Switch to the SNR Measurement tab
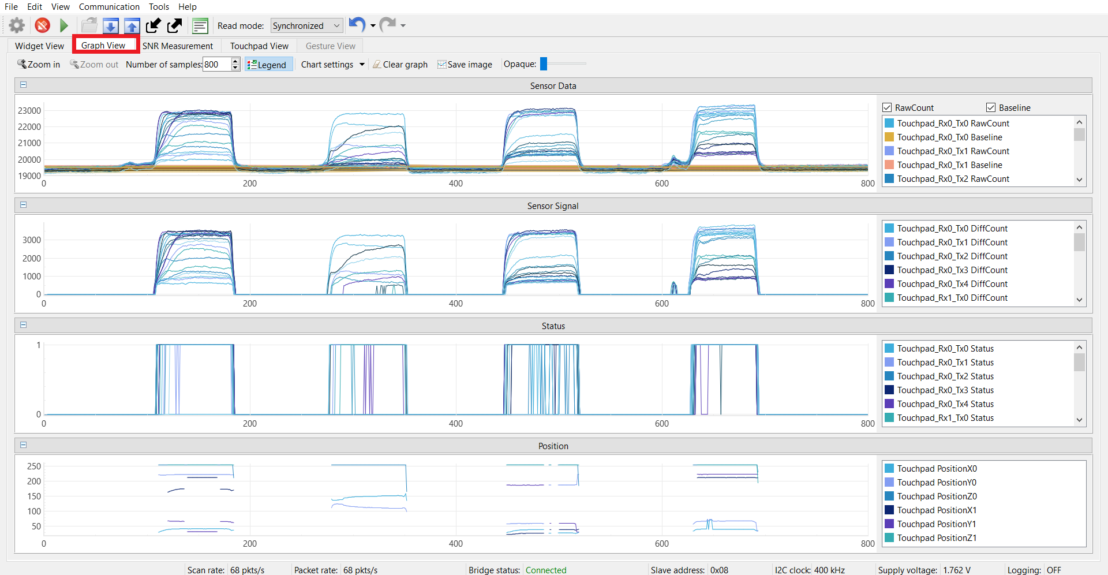 (x=178, y=46)
